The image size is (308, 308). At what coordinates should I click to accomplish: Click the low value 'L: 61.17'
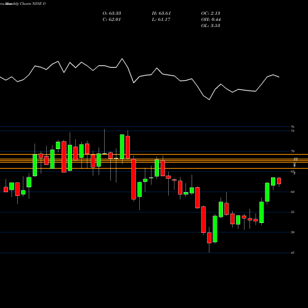[x=161, y=20]
